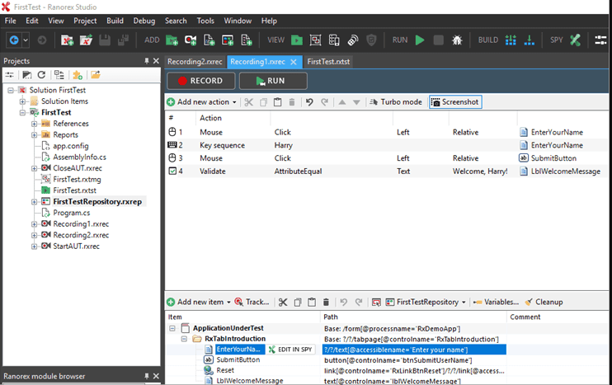Switch to the Recording2.rxrec tab
Screen dimensions: 612x385
point(195,62)
